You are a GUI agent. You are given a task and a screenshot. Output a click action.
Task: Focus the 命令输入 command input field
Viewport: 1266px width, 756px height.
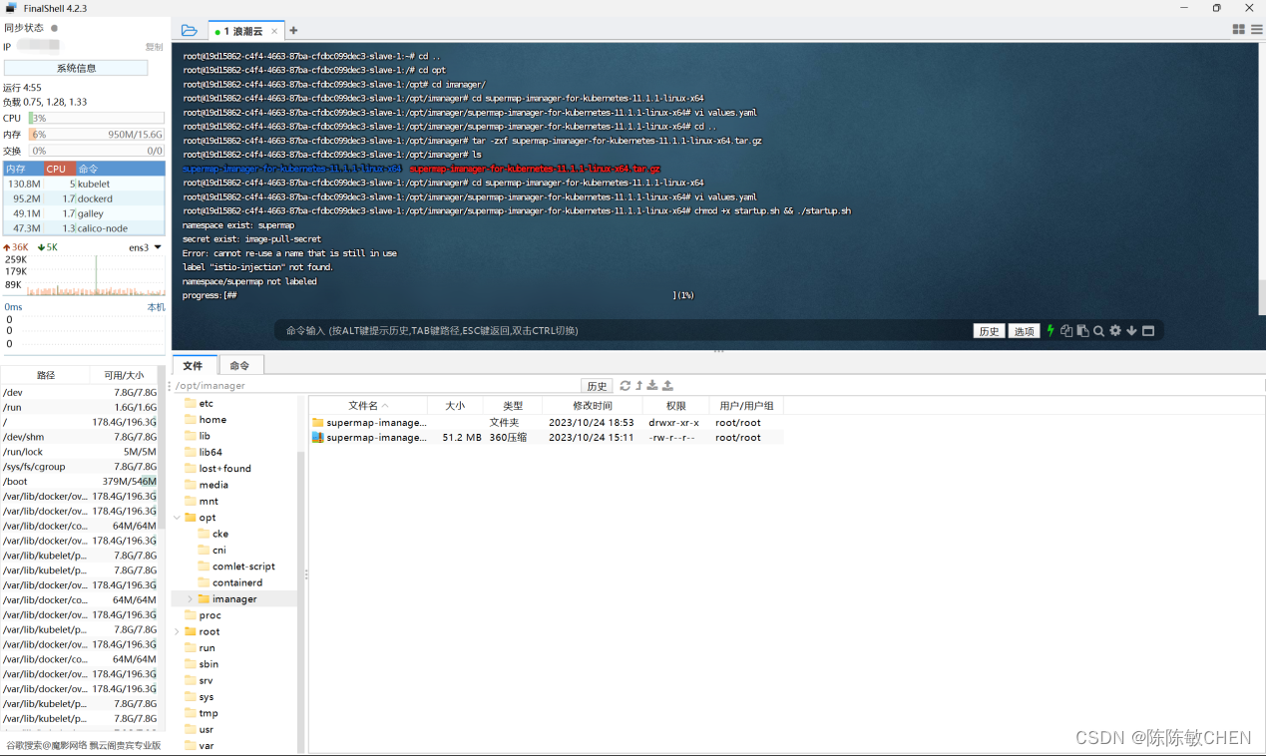coord(624,331)
